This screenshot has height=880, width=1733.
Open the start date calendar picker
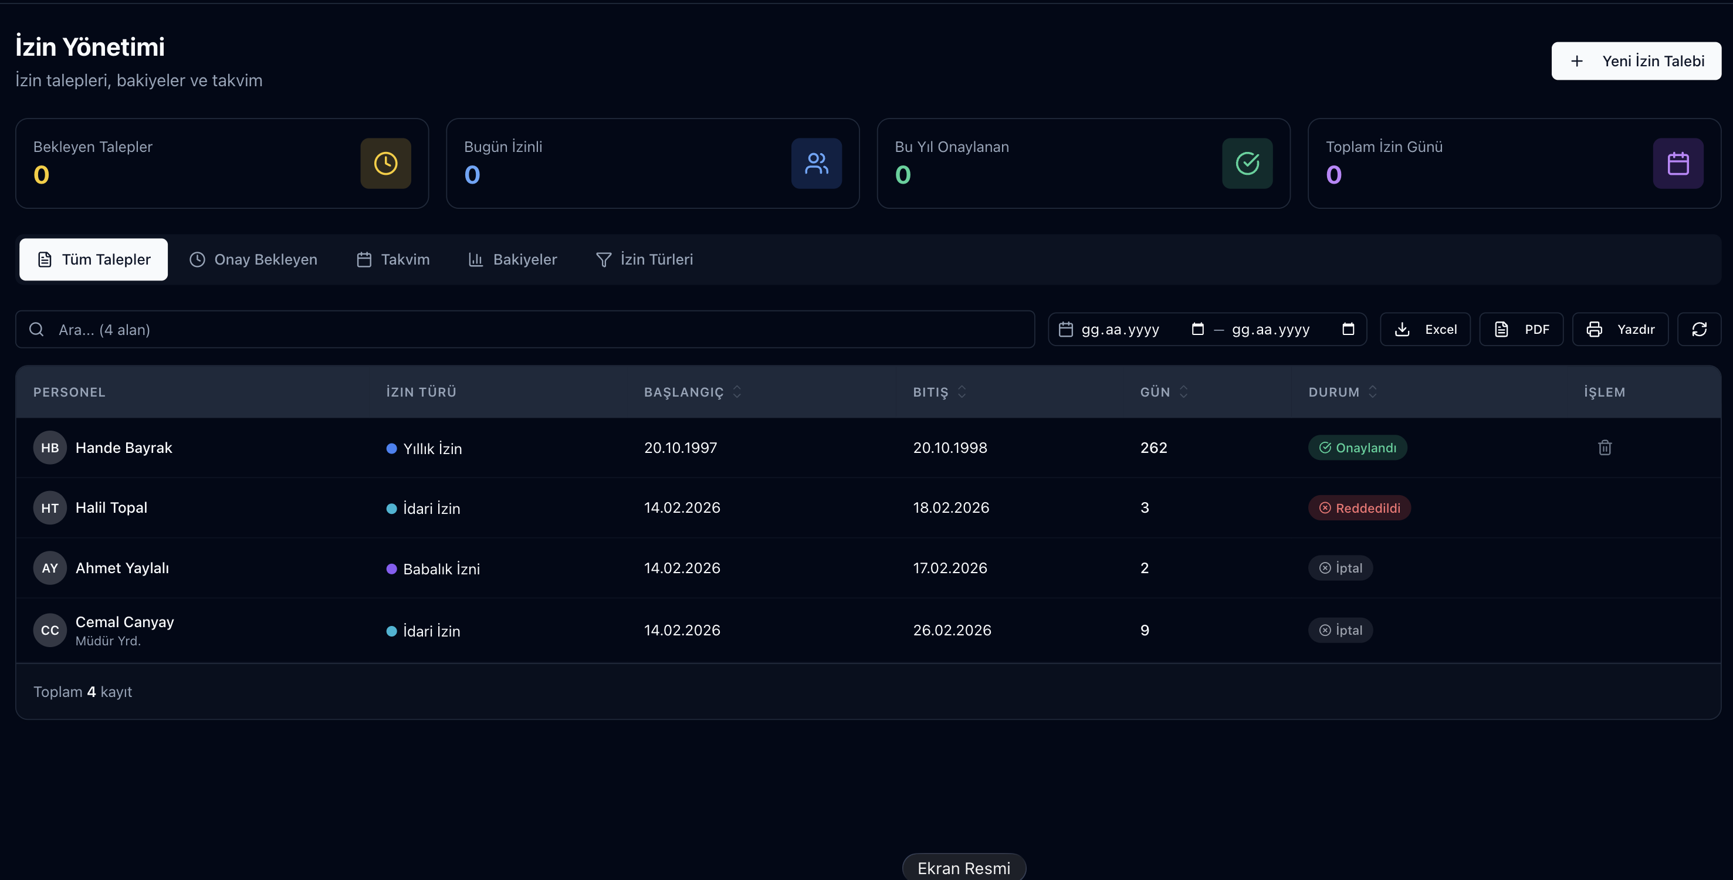point(1197,329)
